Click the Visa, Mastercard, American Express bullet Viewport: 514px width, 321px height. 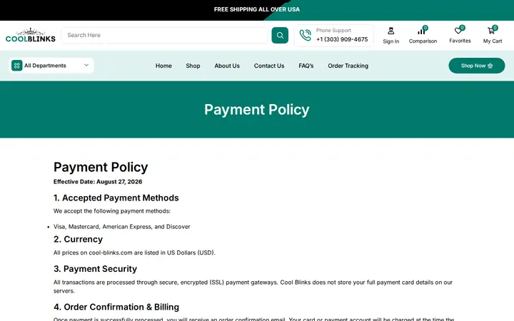pos(121,227)
